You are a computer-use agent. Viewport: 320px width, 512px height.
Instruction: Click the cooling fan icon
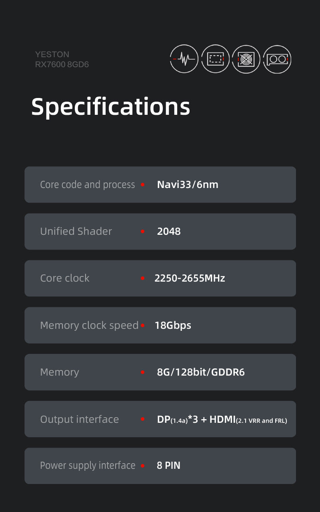pyautogui.click(x=246, y=59)
